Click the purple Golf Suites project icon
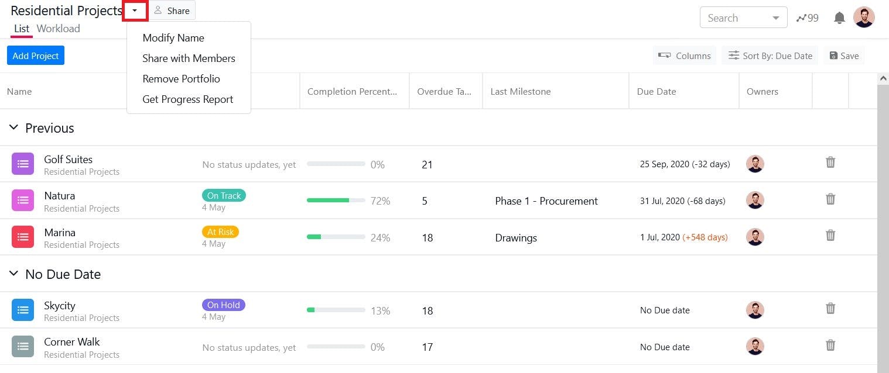This screenshot has height=373, width=889. tap(23, 164)
